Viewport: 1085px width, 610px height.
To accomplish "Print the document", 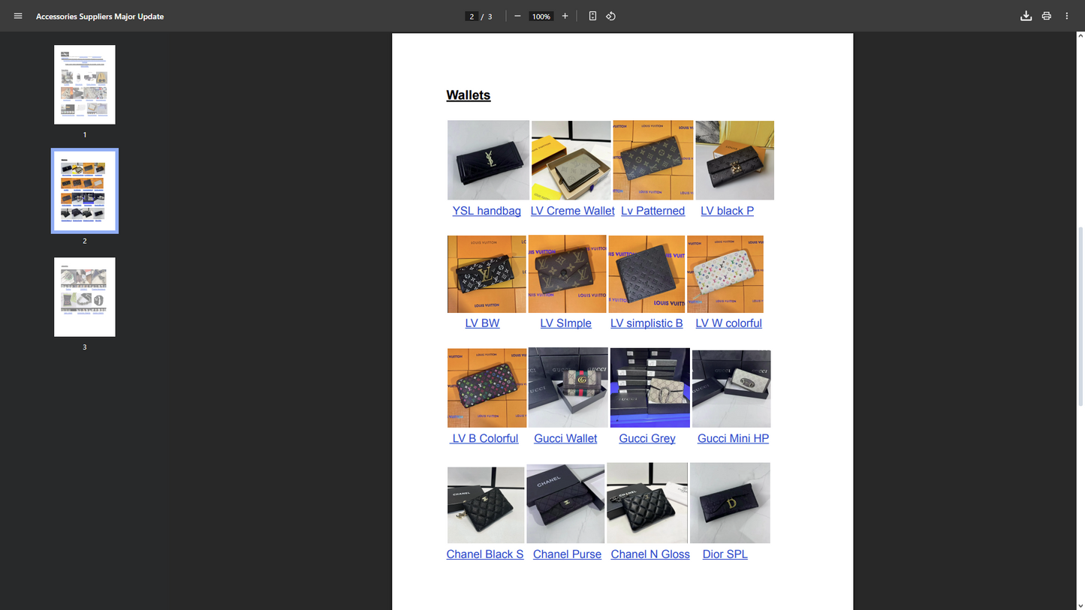I will pos(1046,16).
